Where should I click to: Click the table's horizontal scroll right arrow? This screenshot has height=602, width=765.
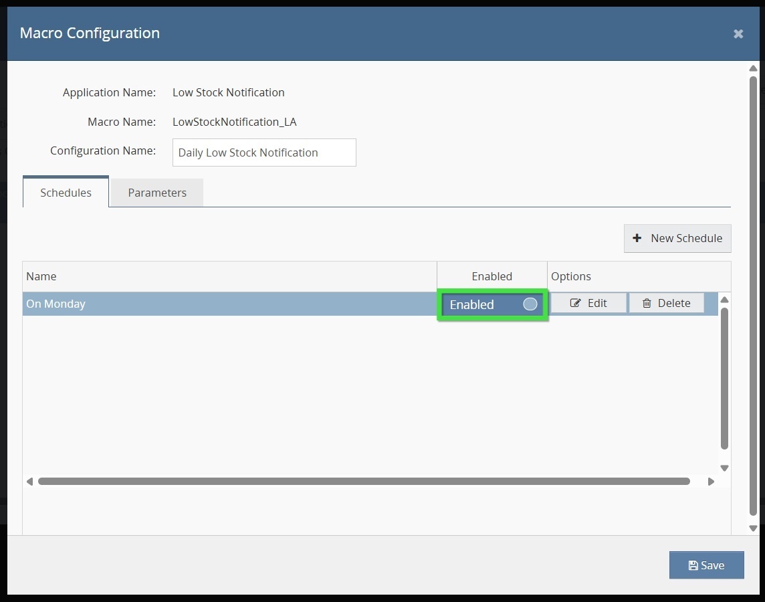711,482
